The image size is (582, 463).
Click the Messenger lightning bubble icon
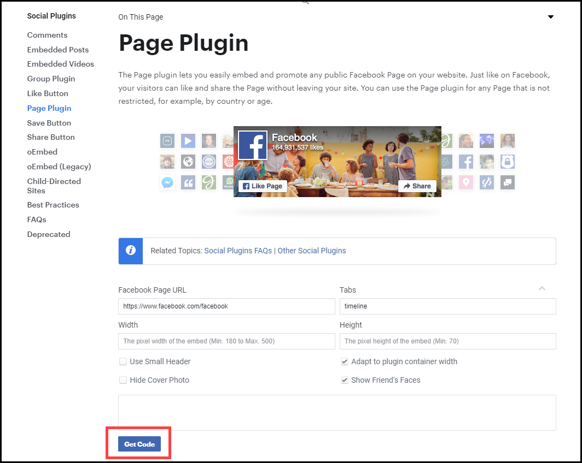[167, 182]
